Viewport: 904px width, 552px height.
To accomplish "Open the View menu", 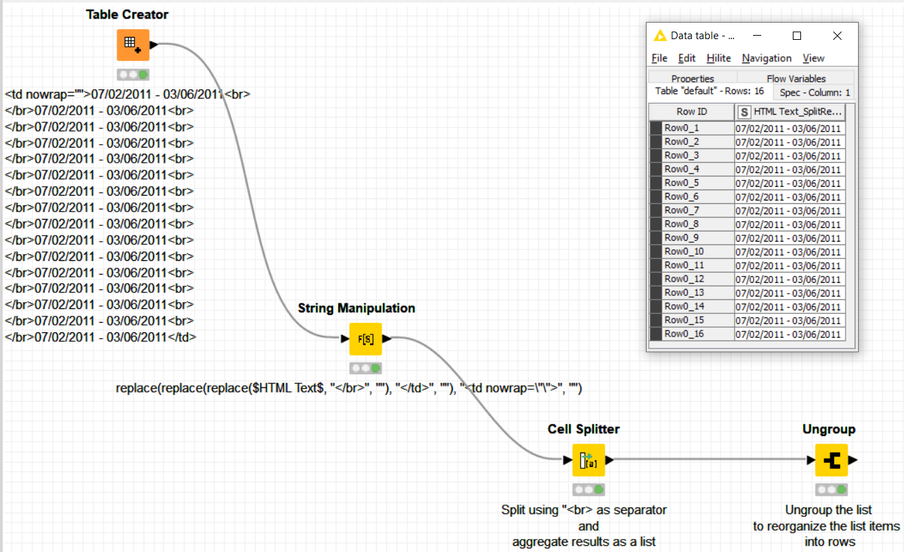I will point(813,58).
